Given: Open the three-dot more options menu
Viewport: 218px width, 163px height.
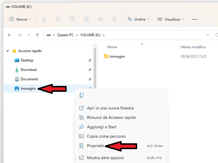Looking at the screenshot, I should tap(195, 19).
